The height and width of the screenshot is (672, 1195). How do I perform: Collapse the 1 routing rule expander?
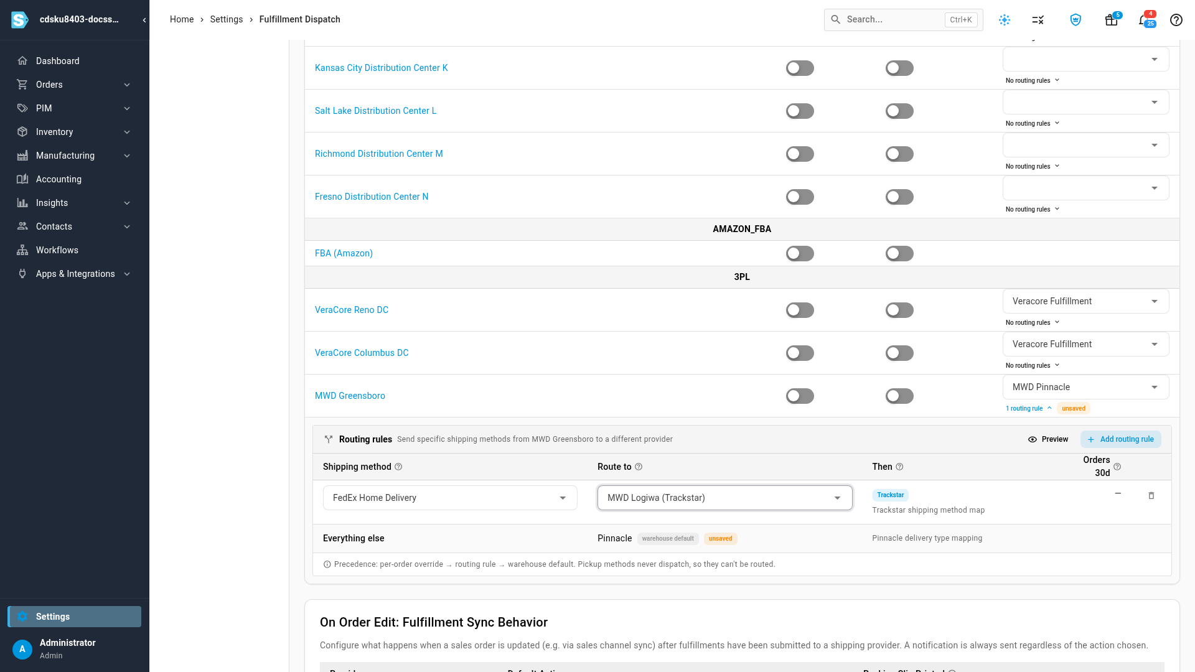click(1029, 409)
